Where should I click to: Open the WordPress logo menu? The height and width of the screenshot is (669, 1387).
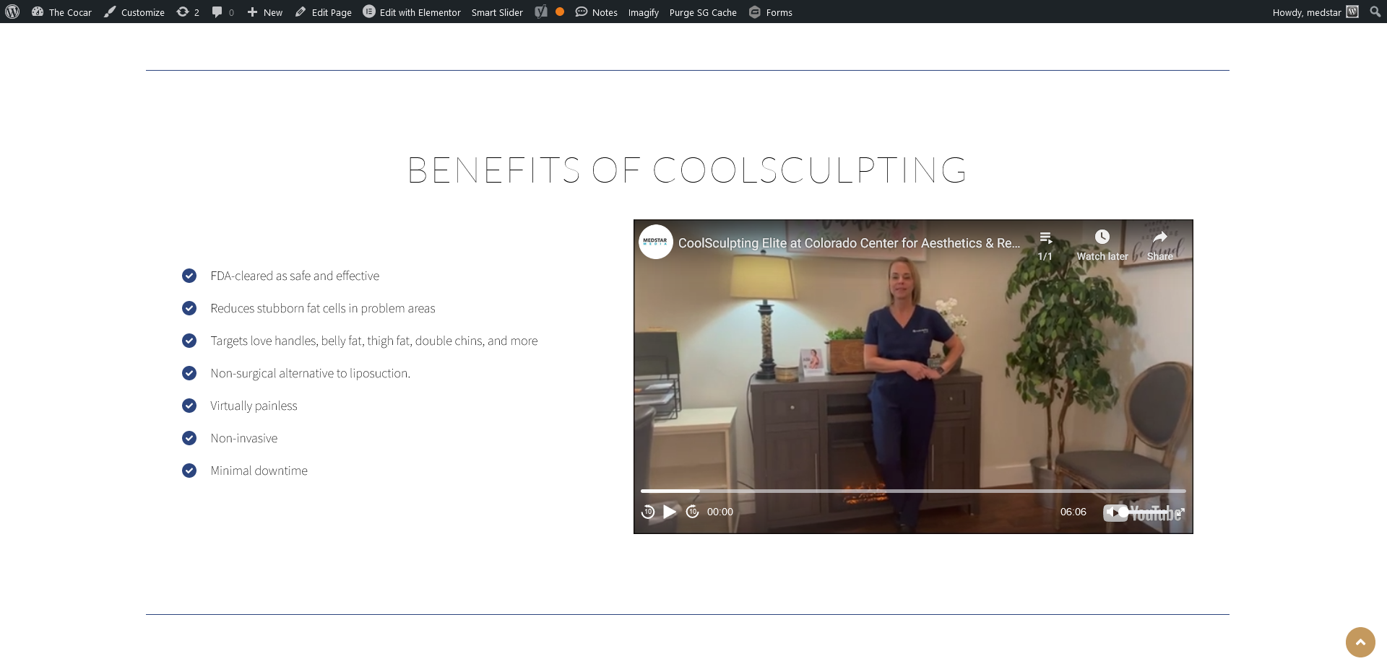(12, 12)
